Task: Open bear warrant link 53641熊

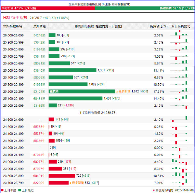Action: pyautogui.click(x=39, y=57)
